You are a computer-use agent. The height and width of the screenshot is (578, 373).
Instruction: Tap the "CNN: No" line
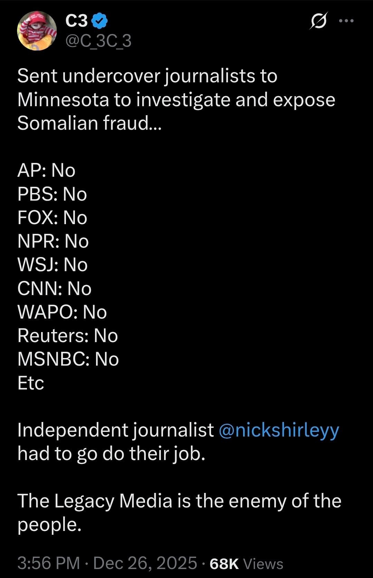tap(54, 288)
